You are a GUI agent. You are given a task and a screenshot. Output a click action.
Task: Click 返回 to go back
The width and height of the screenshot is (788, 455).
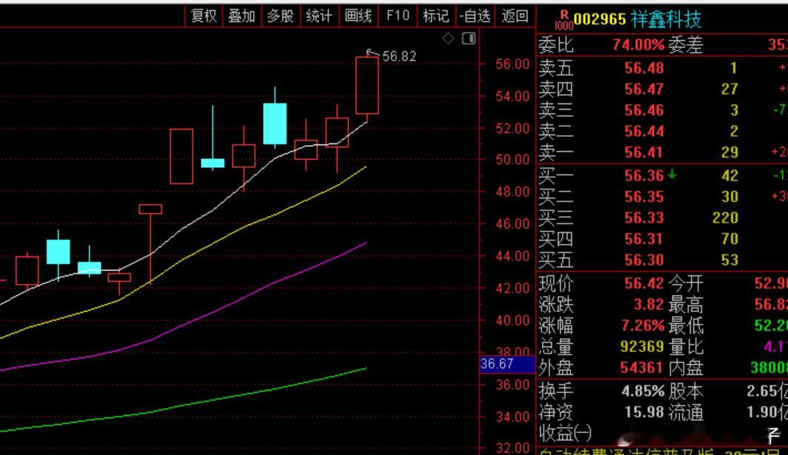tap(515, 16)
